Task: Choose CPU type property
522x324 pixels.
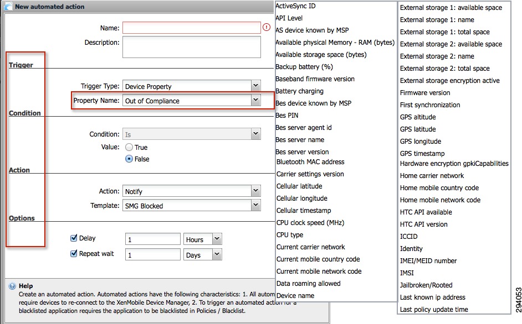Action: (290, 235)
